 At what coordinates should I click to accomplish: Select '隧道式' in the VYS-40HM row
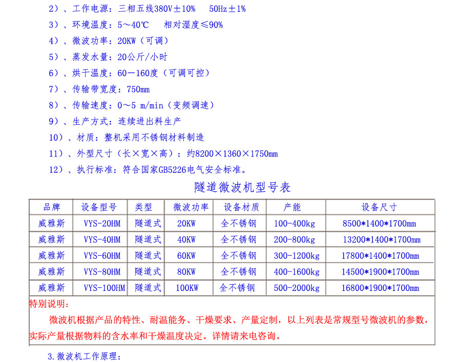coord(148,240)
